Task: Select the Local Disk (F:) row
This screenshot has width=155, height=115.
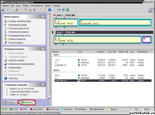Action: (x=103, y=65)
